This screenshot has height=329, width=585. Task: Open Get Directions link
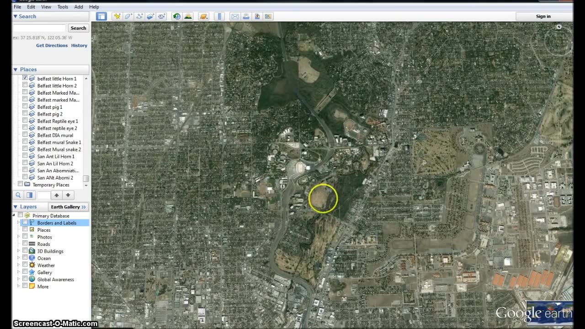[52, 45]
